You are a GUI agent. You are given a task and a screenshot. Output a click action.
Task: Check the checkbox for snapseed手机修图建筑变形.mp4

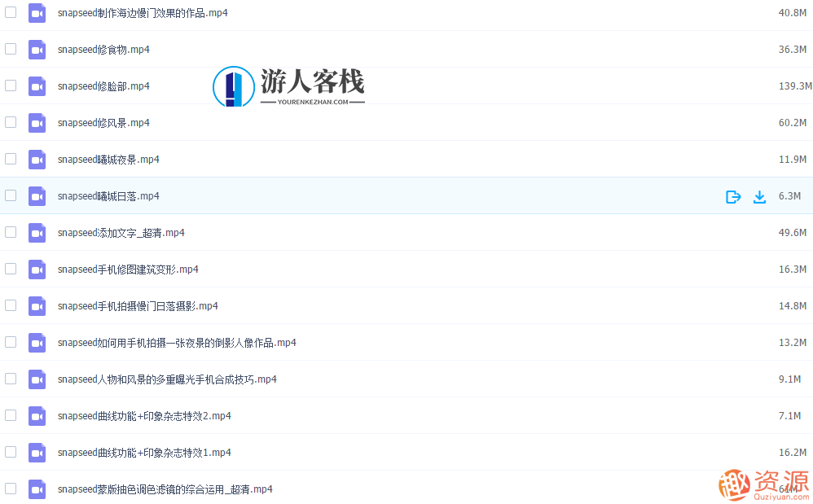(x=10, y=269)
